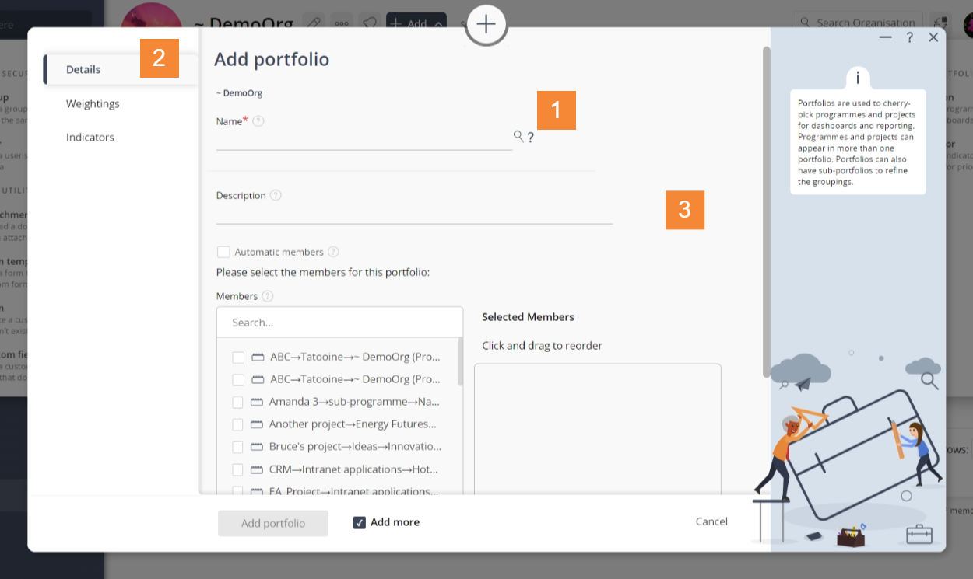Show help for the Description field
973x579 pixels.
pyautogui.click(x=276, y=195)
